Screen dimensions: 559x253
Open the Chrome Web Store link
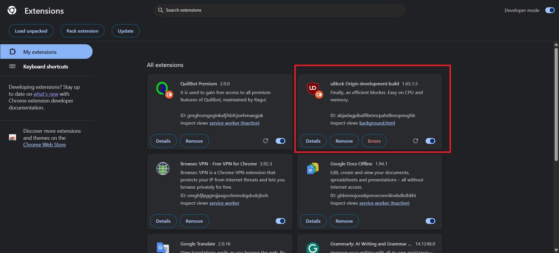tap(45, 144)
